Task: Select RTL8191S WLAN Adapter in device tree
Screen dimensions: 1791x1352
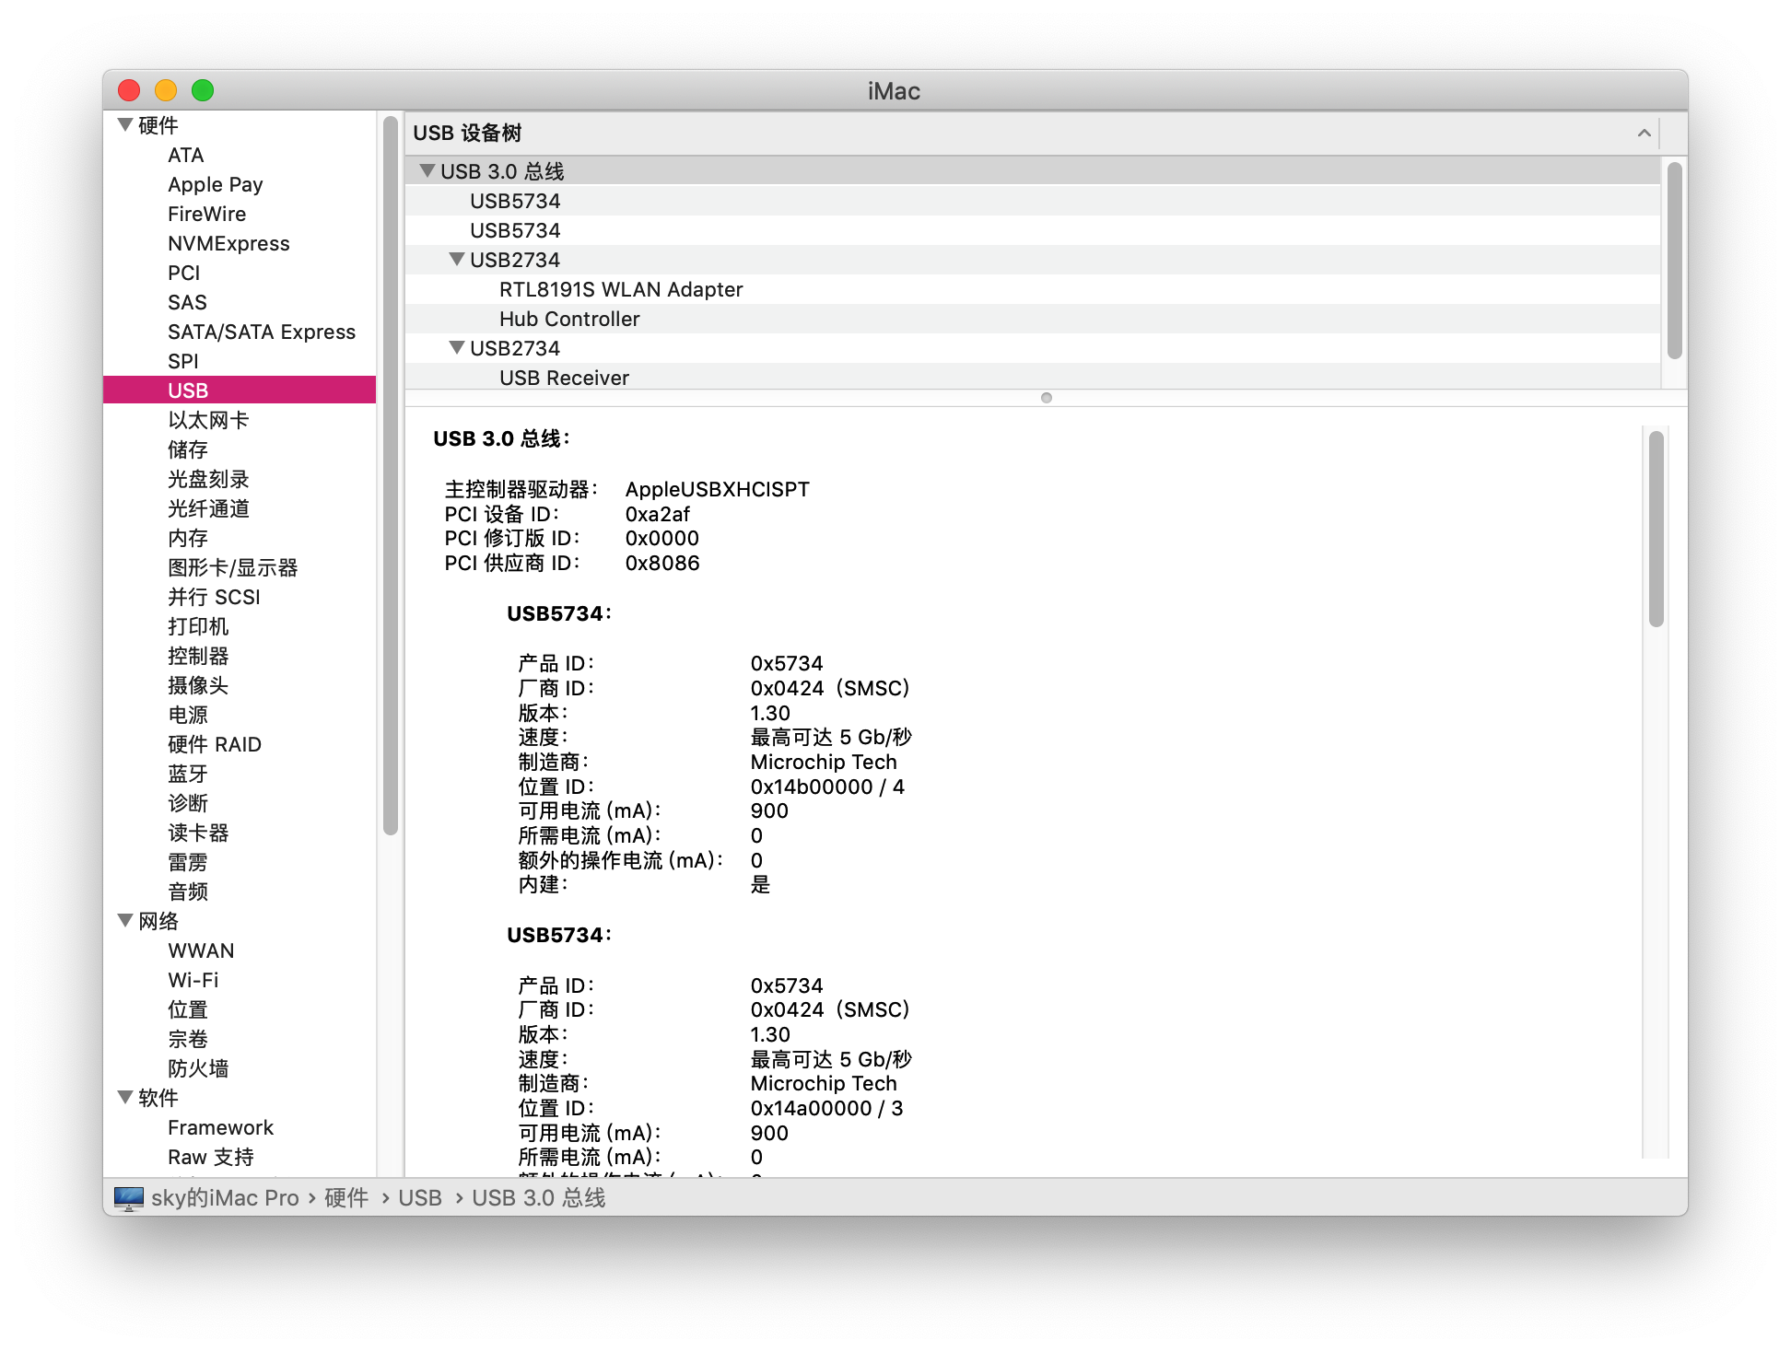Action: click(x=620, y=289)
